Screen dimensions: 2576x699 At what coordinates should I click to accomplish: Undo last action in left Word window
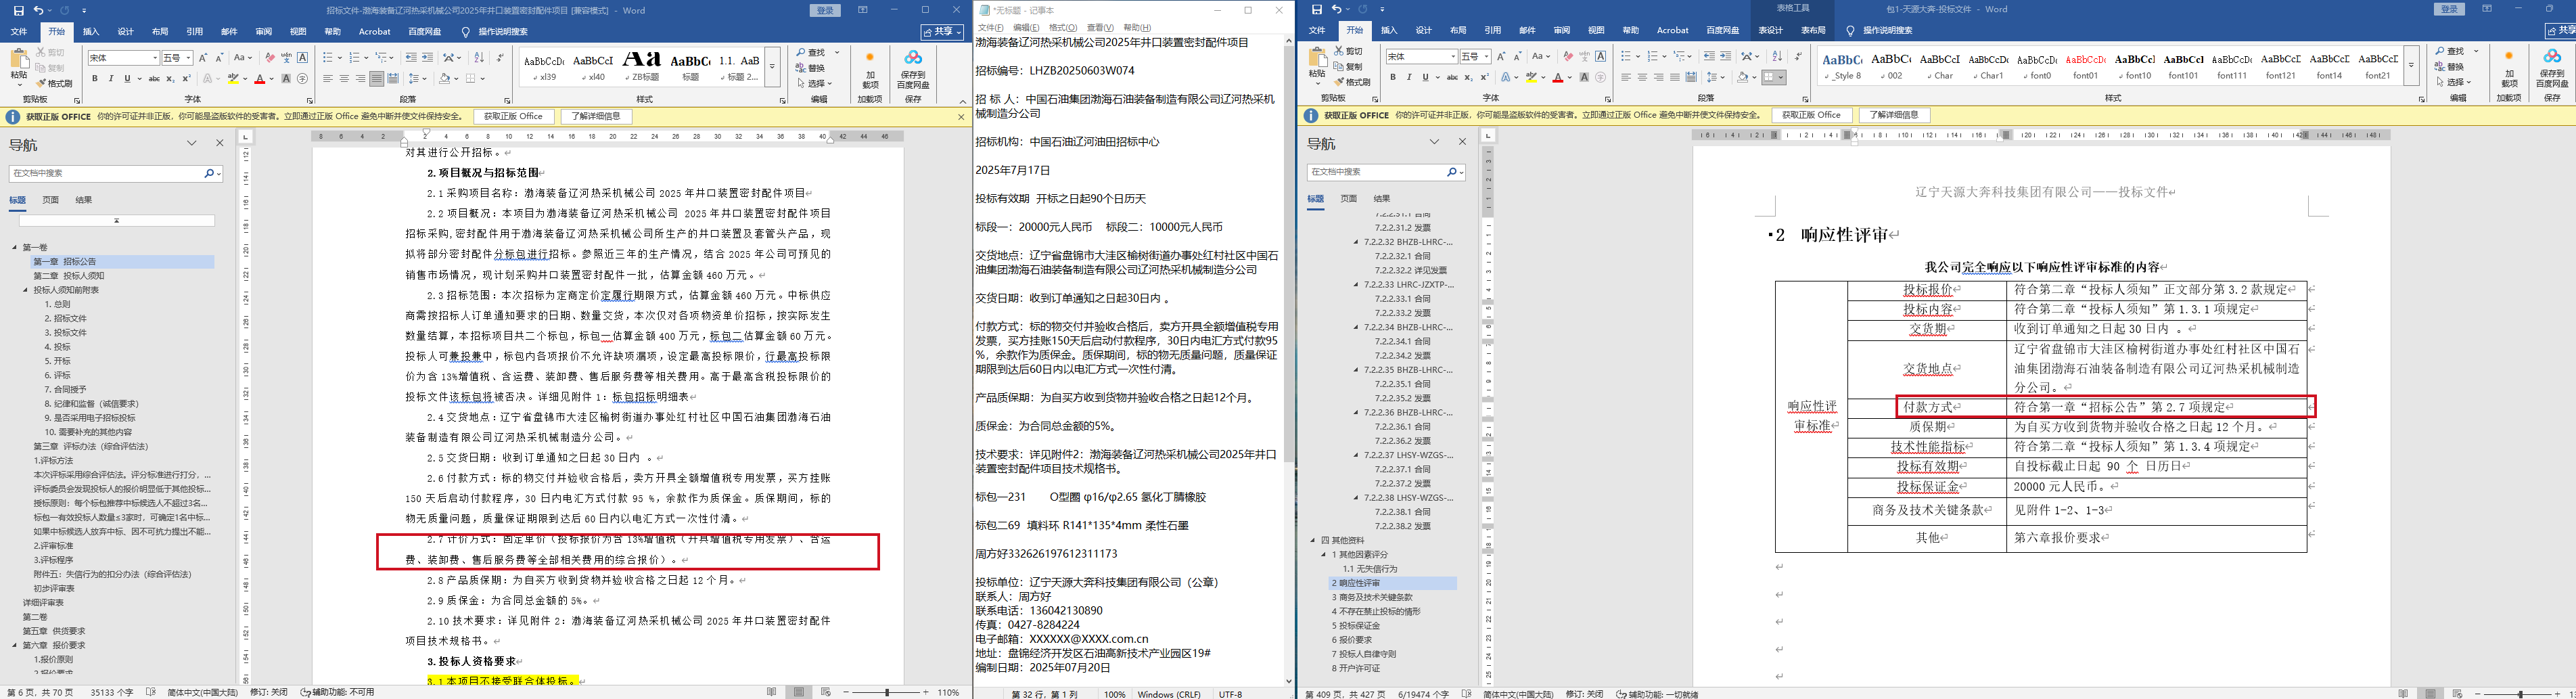[x=38, y=10]
